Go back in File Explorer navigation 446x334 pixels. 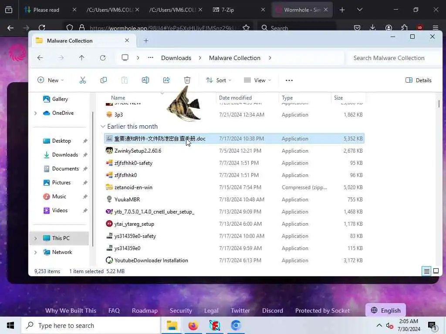(40, 58)
